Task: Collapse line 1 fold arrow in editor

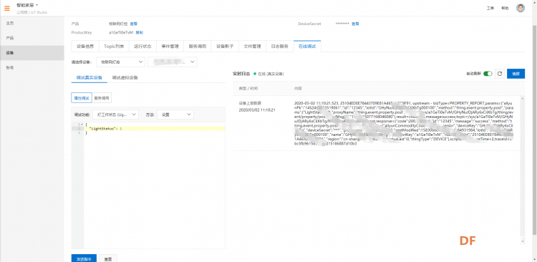Action: pos(82,124)
